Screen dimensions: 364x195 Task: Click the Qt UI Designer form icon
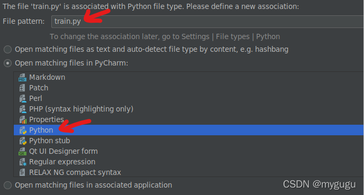23,152
